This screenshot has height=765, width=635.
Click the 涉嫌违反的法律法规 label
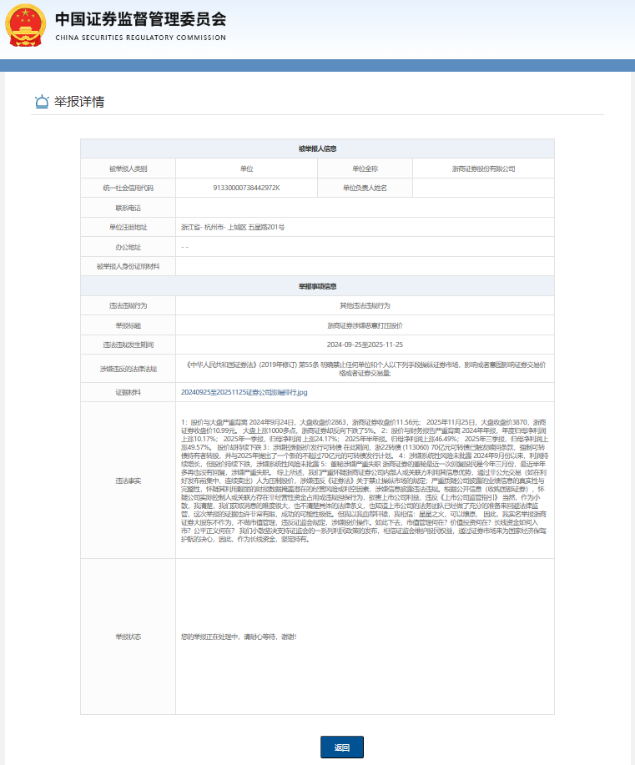pyautogui.click(x=128, y=369)
